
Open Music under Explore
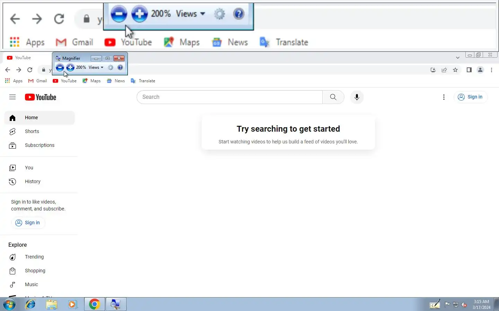40,284
